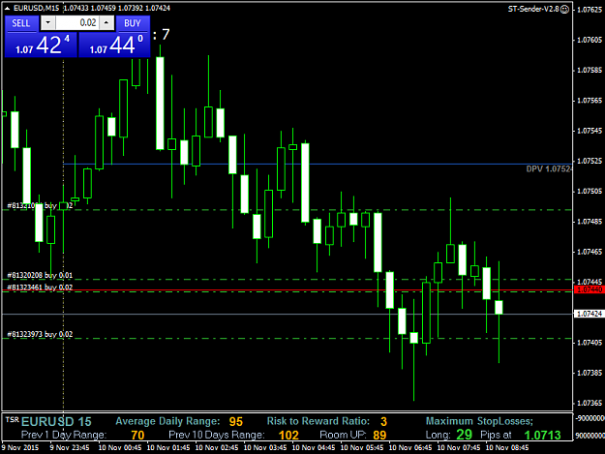605x454 pixels.
Task: Click the 10 Nov 08:45 time label
Action: point(507,448)
